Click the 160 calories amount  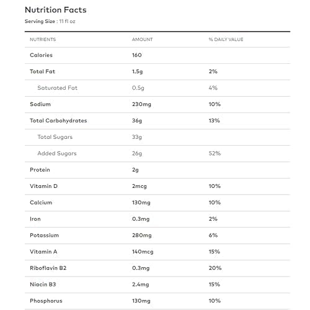pos(137,55)
